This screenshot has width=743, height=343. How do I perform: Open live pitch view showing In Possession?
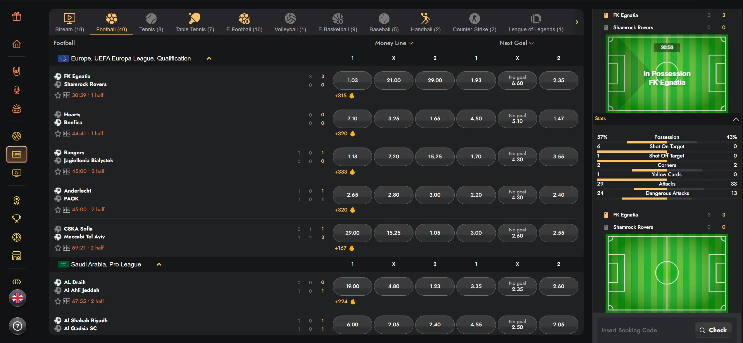point(667,74)
